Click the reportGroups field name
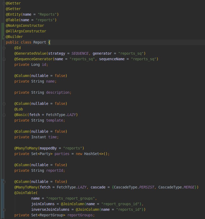 80,215
